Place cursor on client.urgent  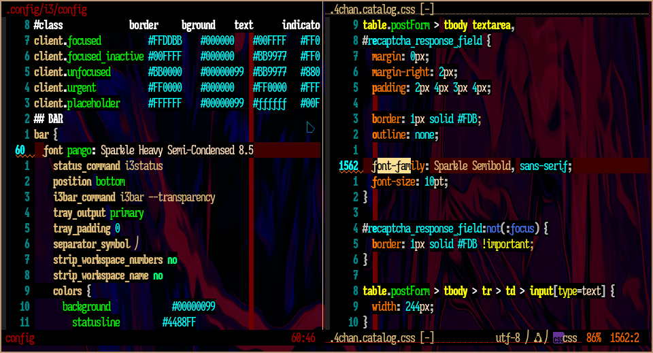[65, 88]
